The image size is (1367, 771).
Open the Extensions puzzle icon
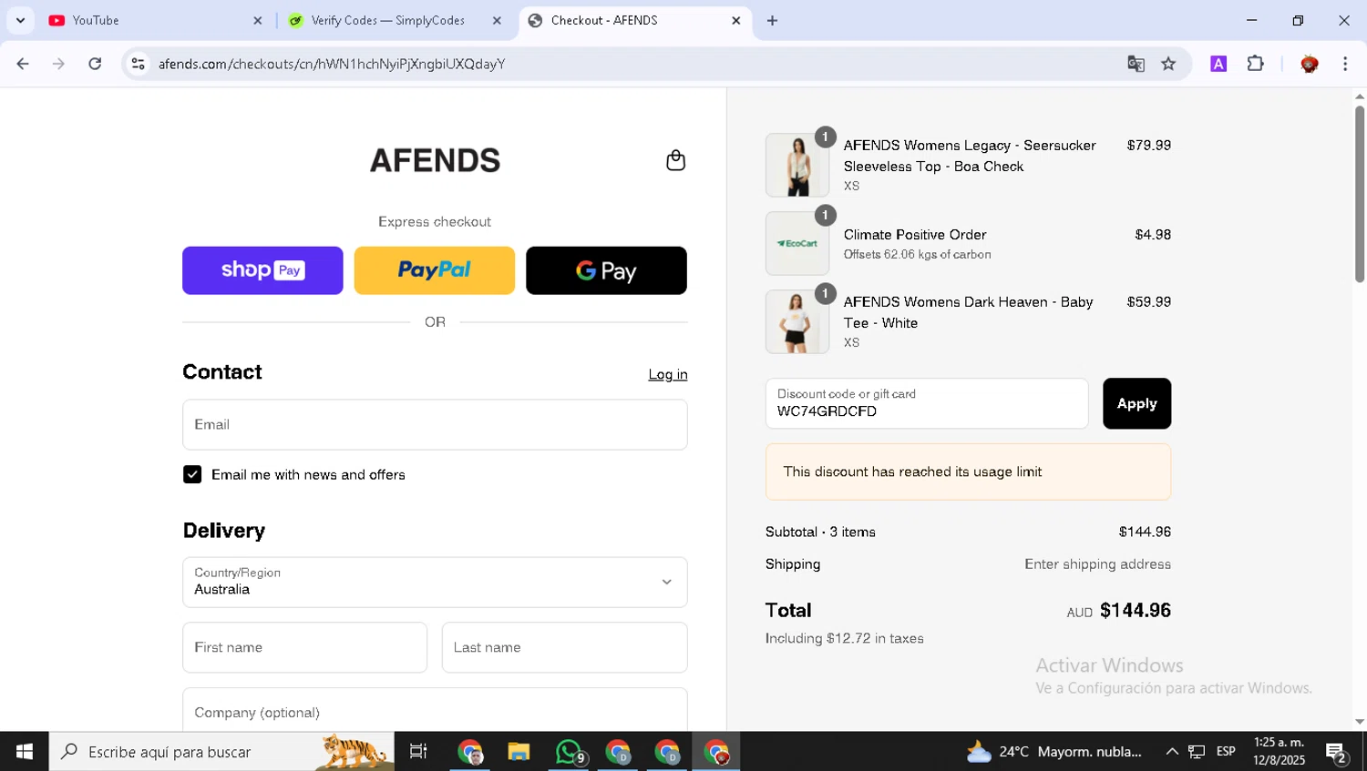[x=1256, y=64]
